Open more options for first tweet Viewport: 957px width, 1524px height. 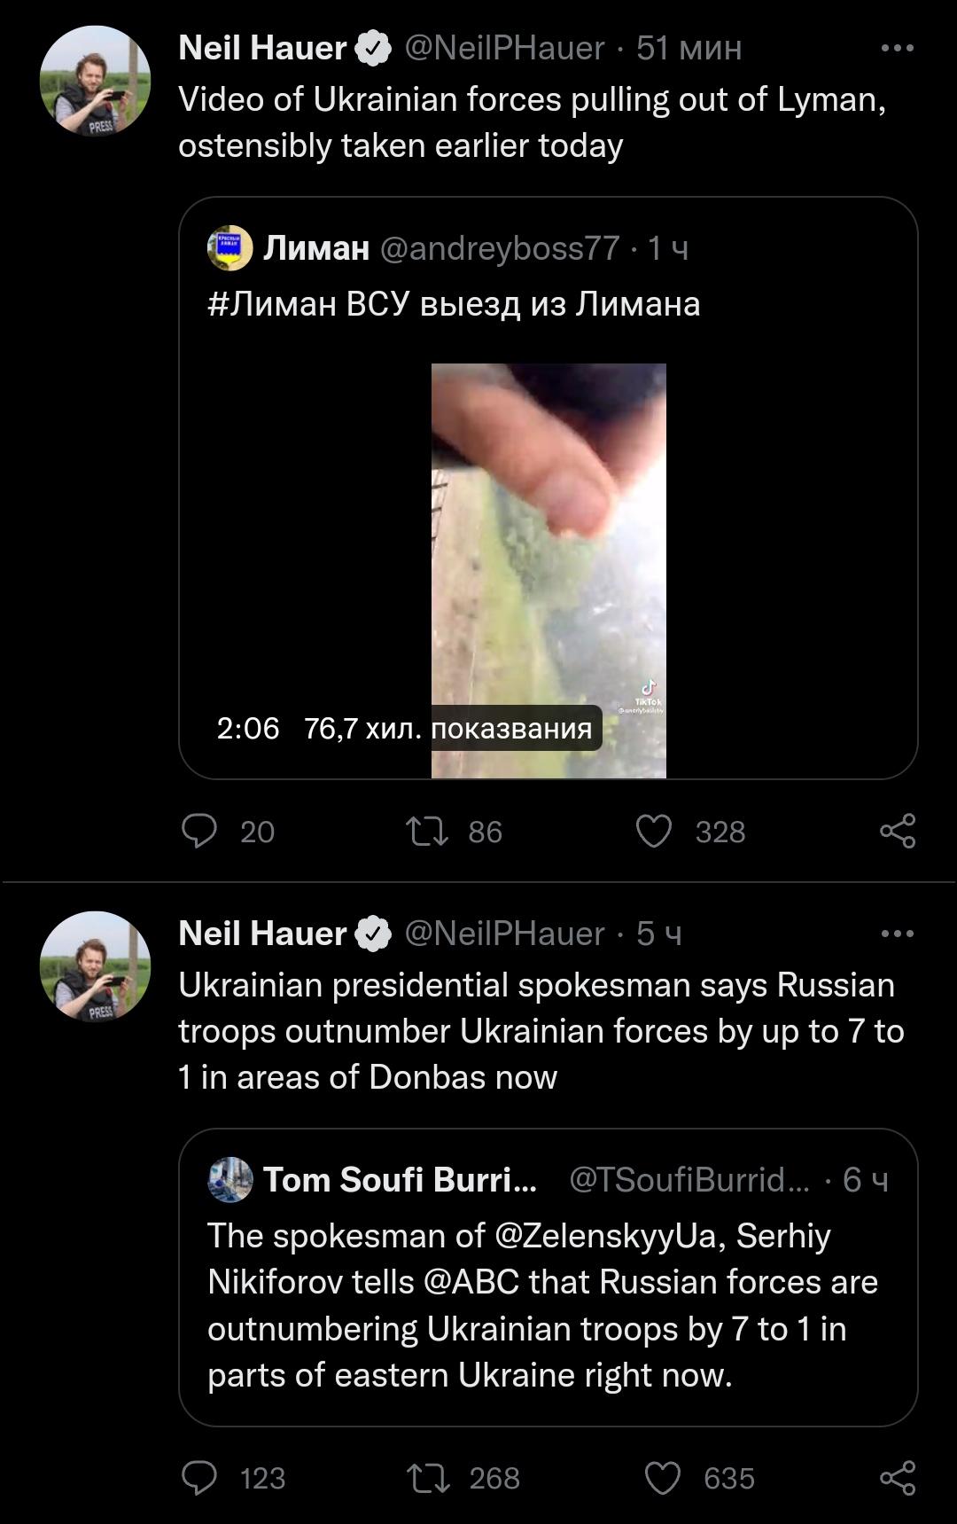tap(897, 48)
